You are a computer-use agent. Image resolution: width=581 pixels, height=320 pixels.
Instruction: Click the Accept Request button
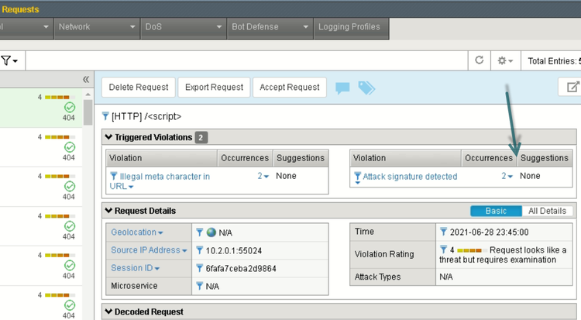290,88
